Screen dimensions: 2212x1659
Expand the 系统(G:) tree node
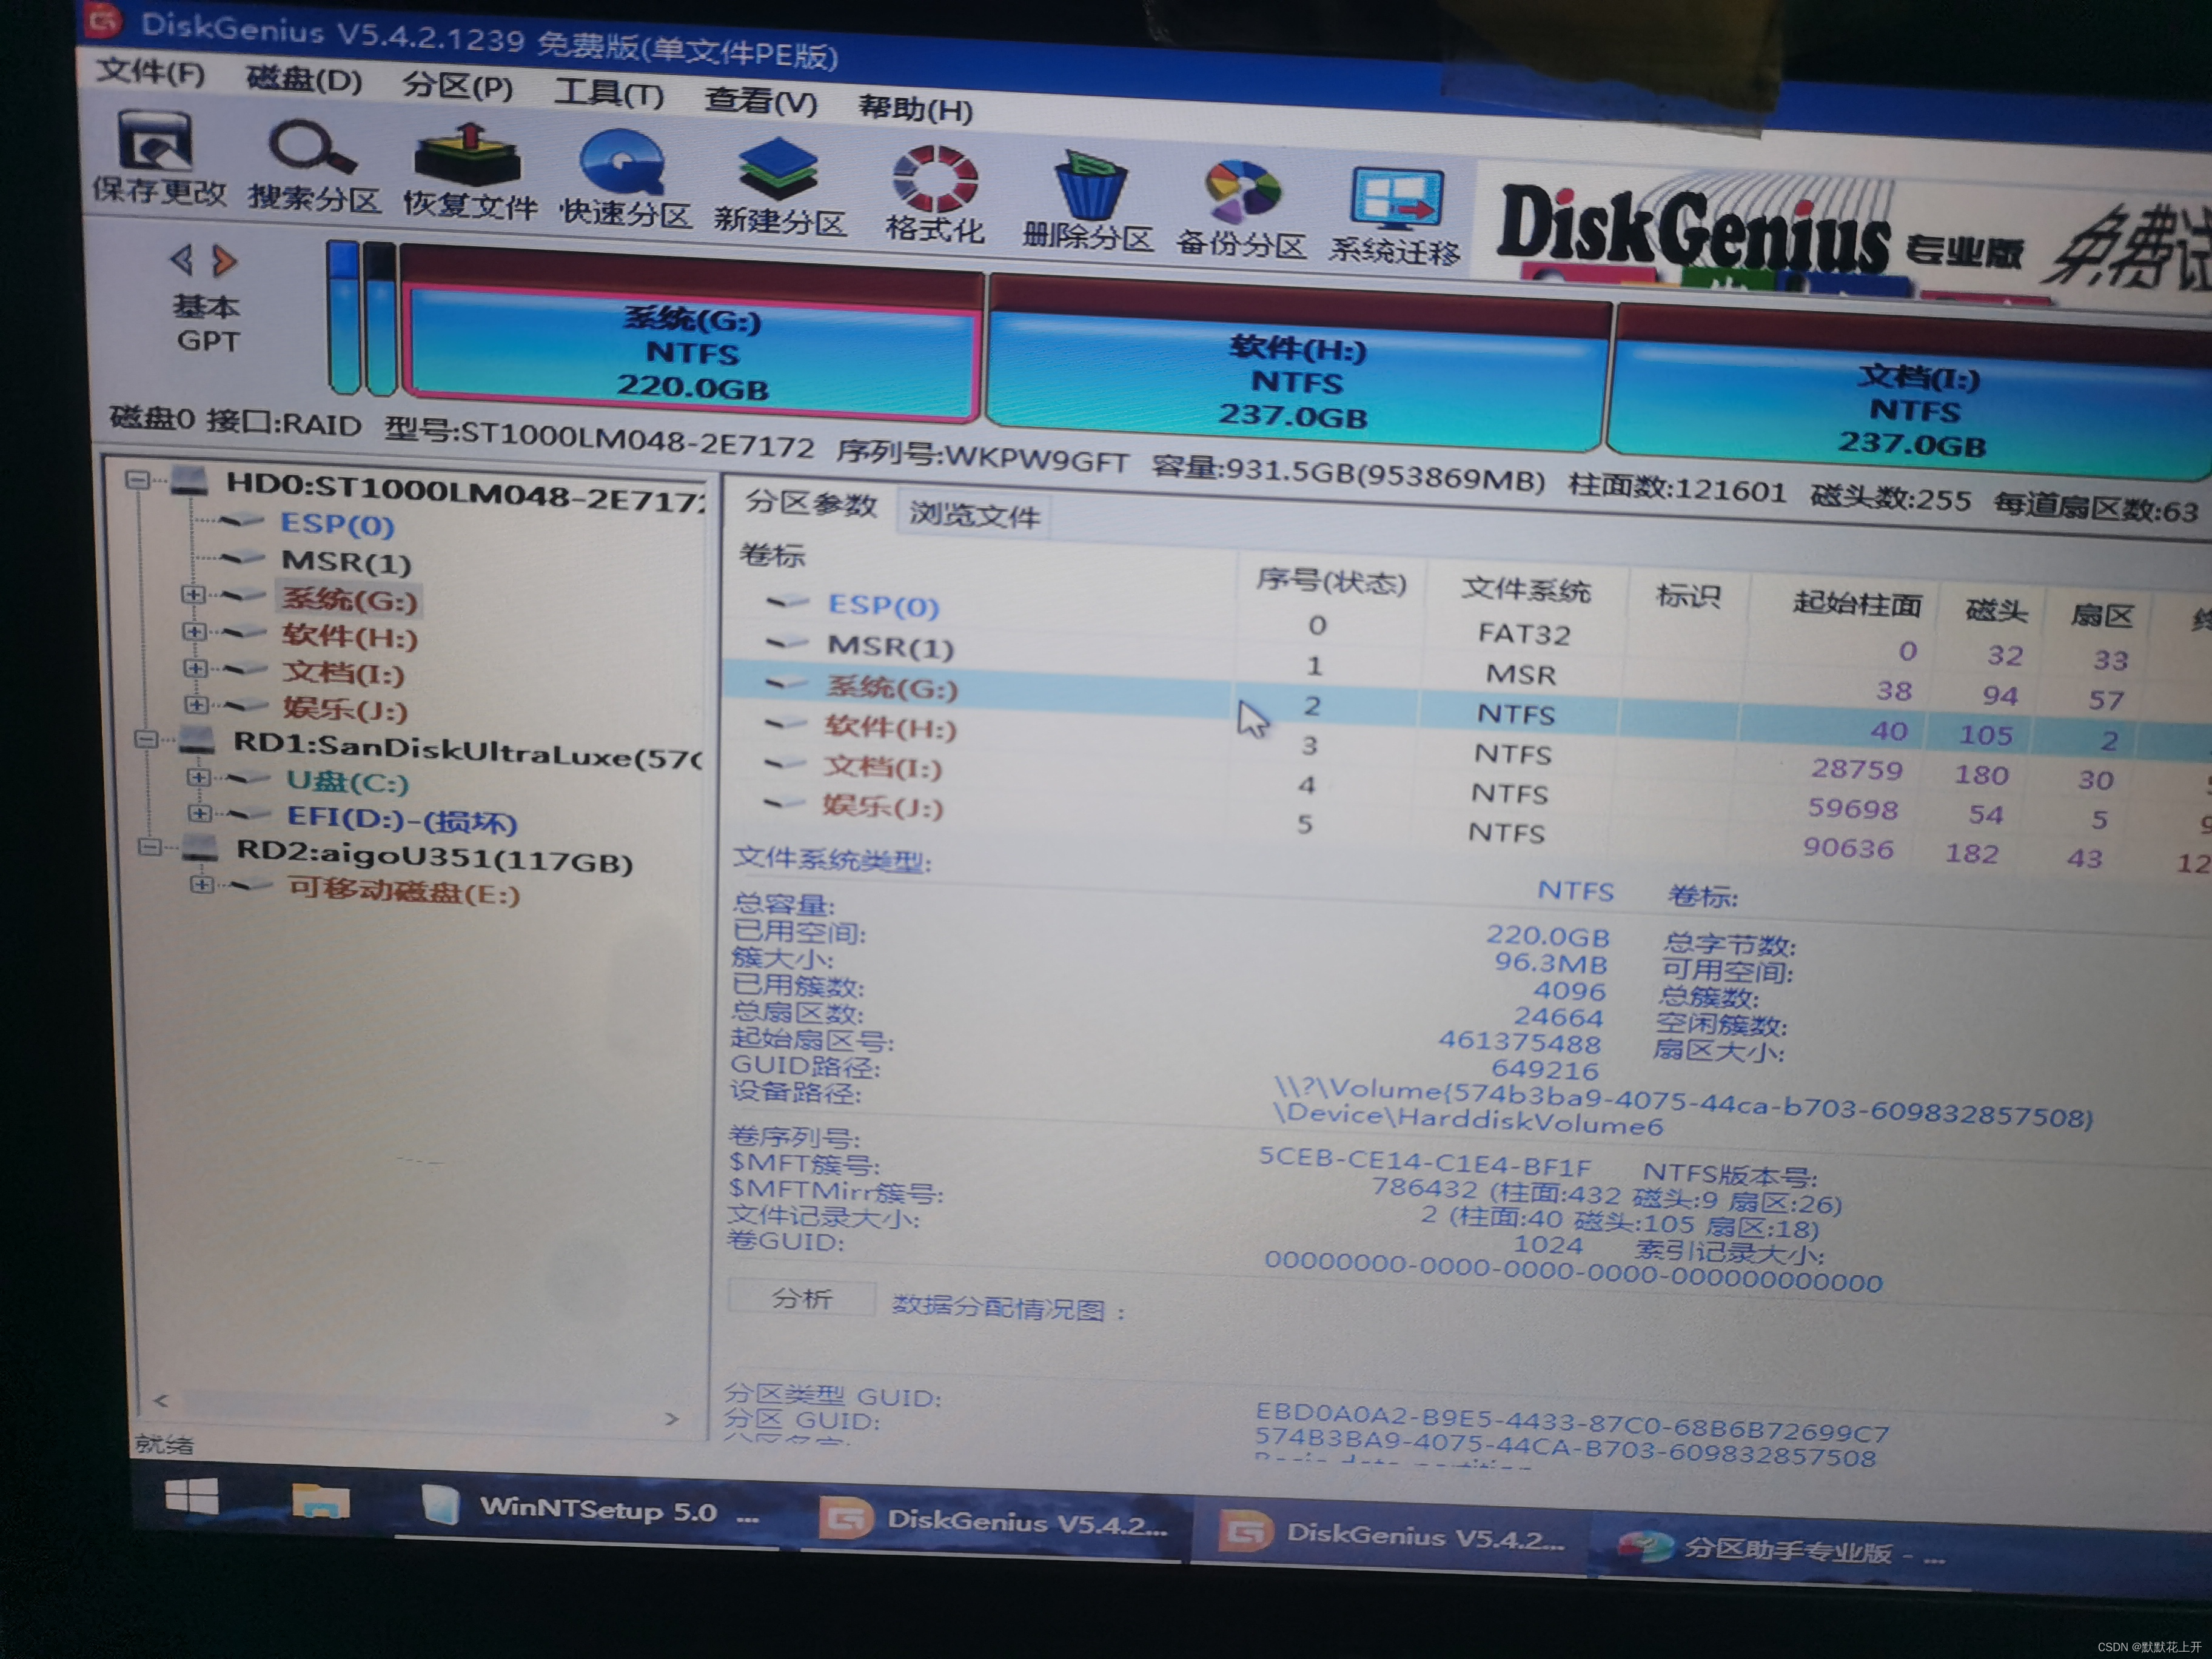(193, 594)
